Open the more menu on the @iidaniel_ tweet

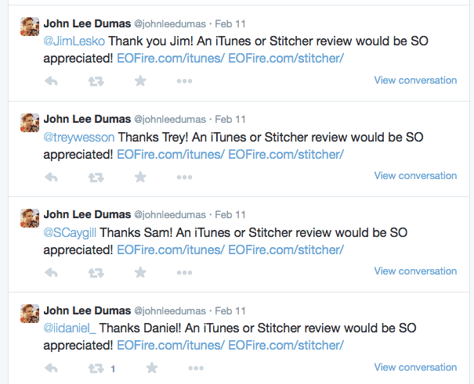[196, 368]
